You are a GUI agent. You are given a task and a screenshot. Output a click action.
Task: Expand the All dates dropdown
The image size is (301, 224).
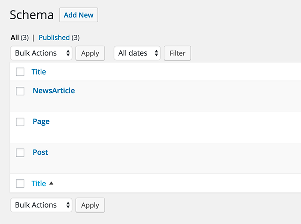point(137,53)
